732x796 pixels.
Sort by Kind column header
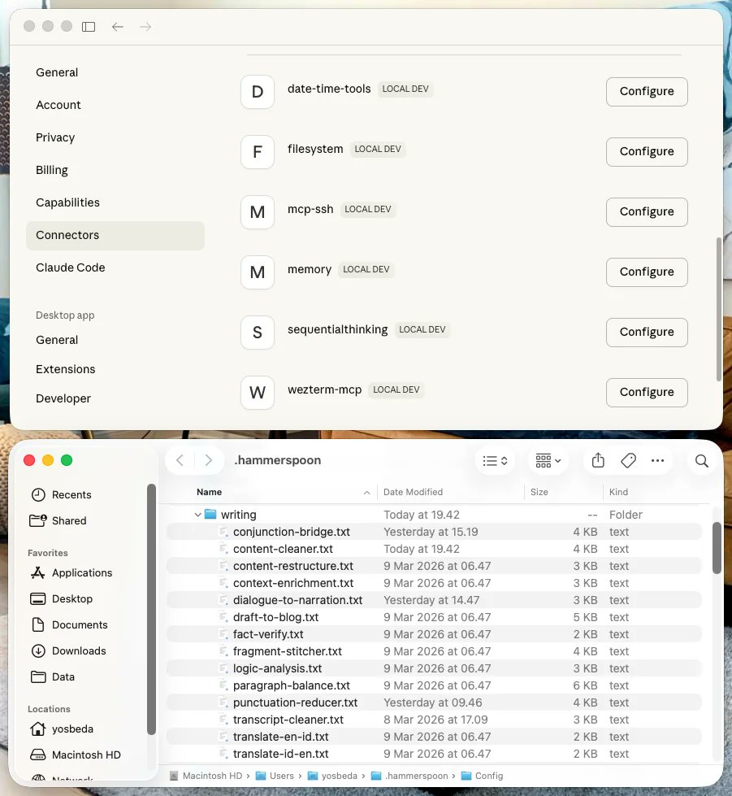pyautogui.click(x=618, y=492)
